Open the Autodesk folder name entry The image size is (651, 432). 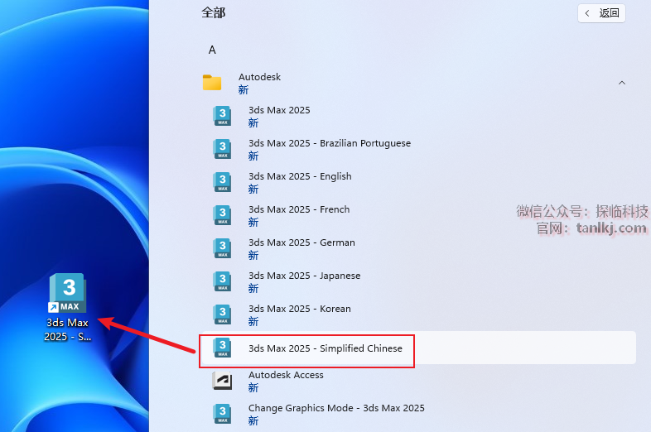(259, 77)
